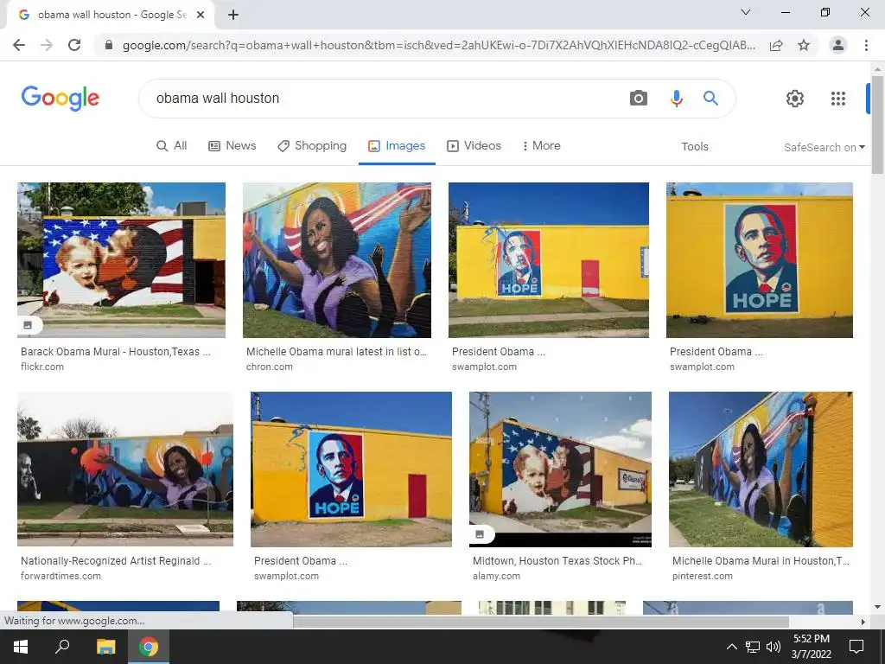885x664 pixels.
Task: Click the alamy.com source link
Action: (497, 577)
